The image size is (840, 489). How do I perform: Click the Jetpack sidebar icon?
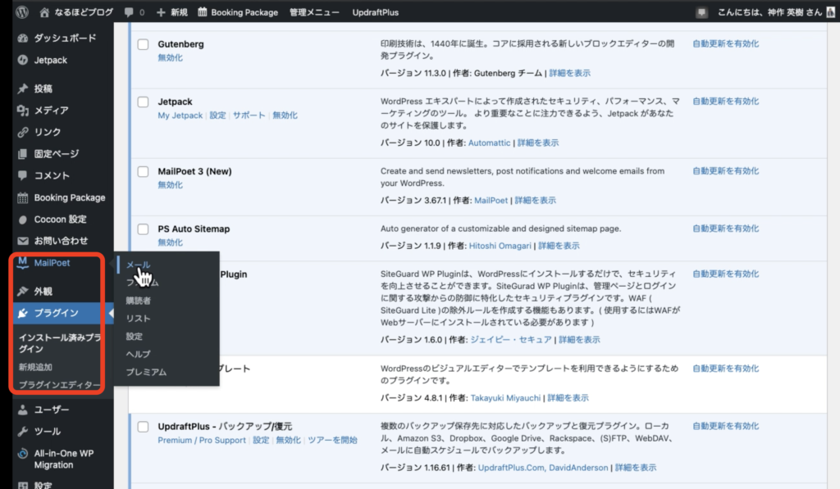(x=22, y=60)
